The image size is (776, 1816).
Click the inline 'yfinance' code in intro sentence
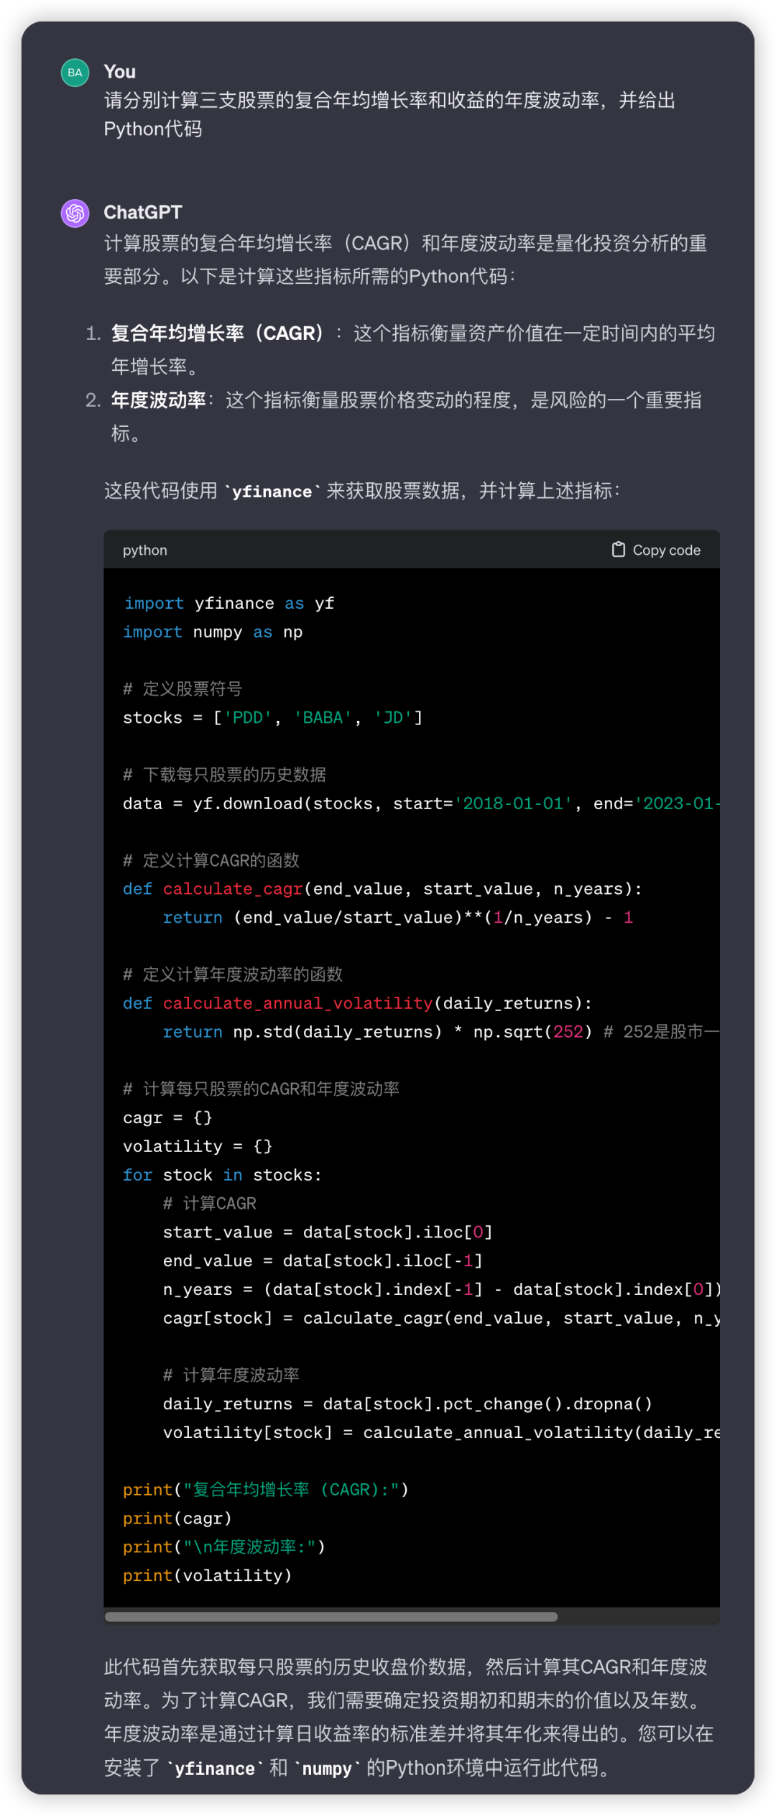pyautogui.click(x=272, y=492)
